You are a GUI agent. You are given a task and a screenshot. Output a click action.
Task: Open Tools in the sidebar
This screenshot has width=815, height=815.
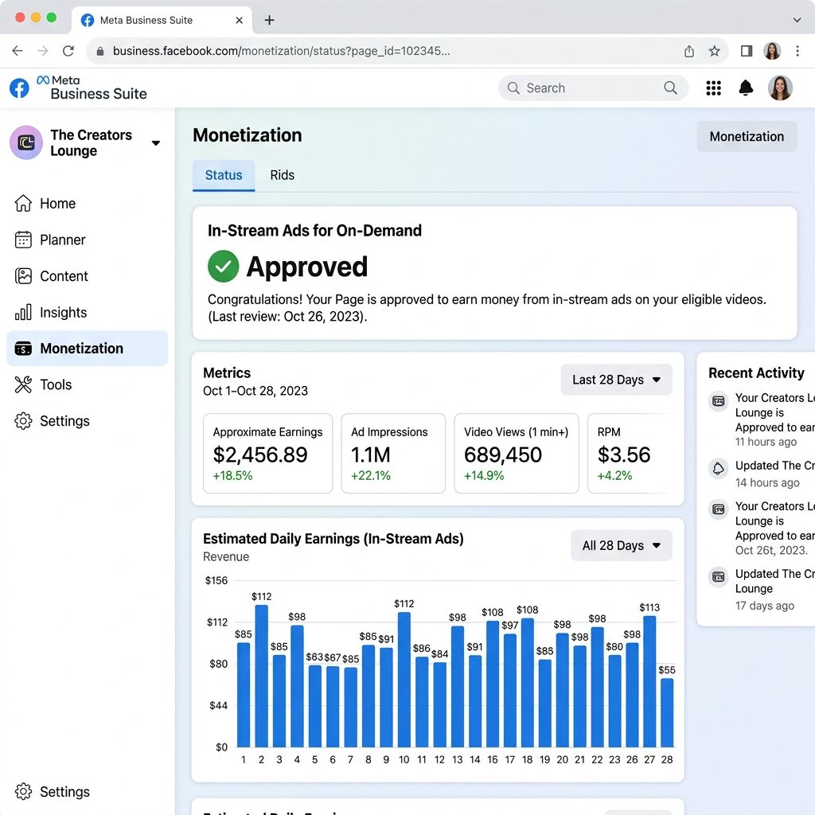(88, 384)
